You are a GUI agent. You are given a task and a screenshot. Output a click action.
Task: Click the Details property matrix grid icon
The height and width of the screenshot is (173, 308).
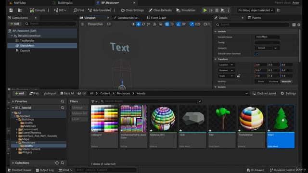click(294, 25)
